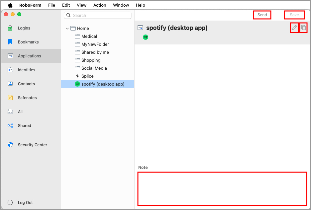The image size is (311, 210).
Task: Click the Shopping folder icon
Action: pyautogui.click(x=77, y=60)
